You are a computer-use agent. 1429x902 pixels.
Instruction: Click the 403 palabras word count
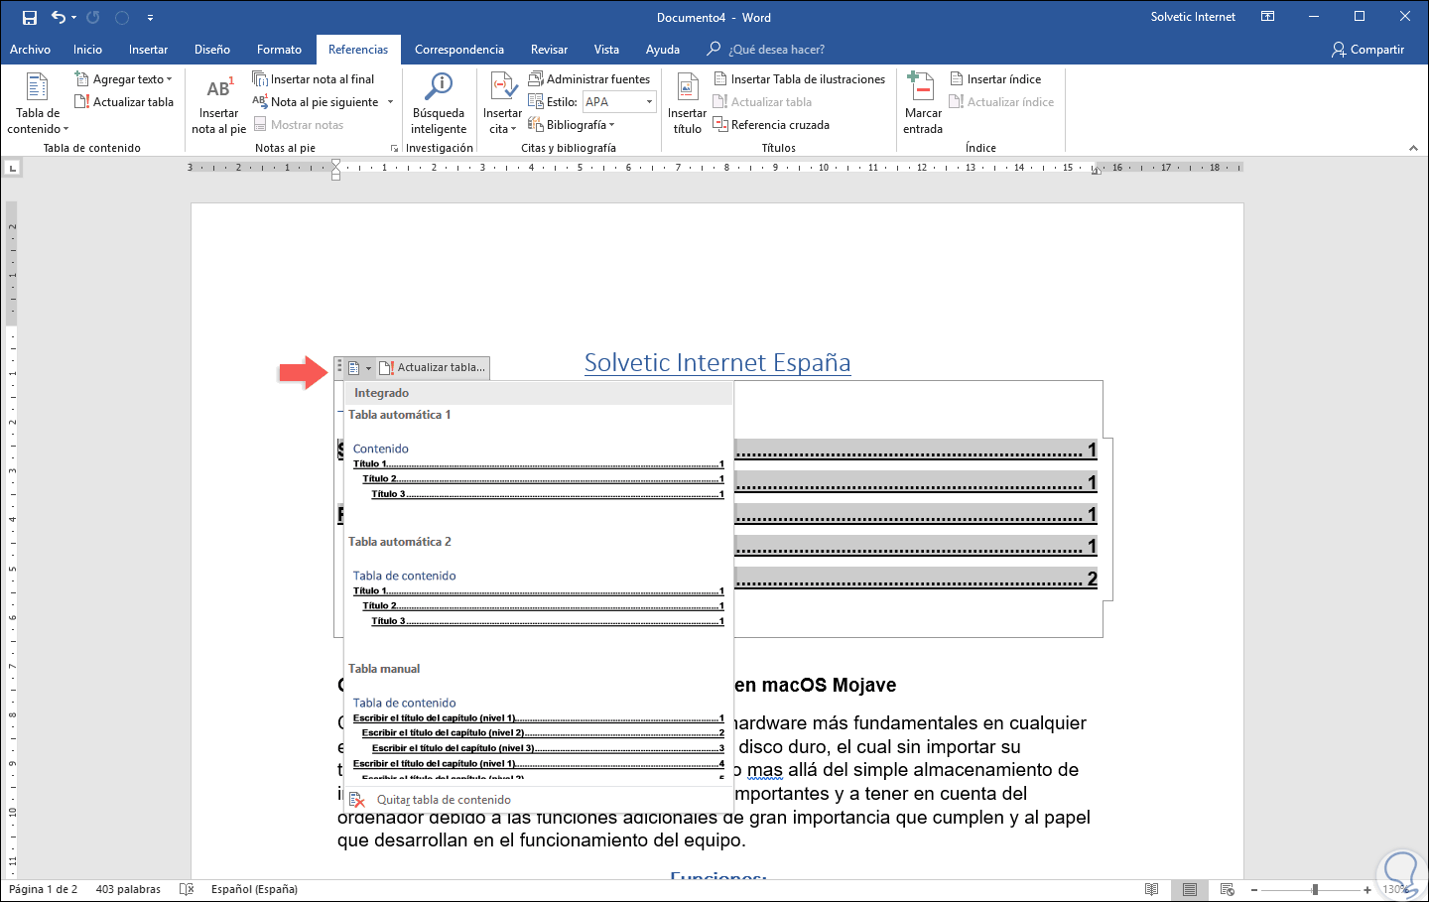coord(128,889)
